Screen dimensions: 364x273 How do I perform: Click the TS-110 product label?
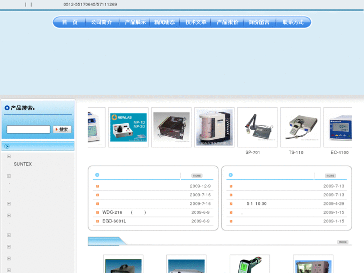click(296, 152)
